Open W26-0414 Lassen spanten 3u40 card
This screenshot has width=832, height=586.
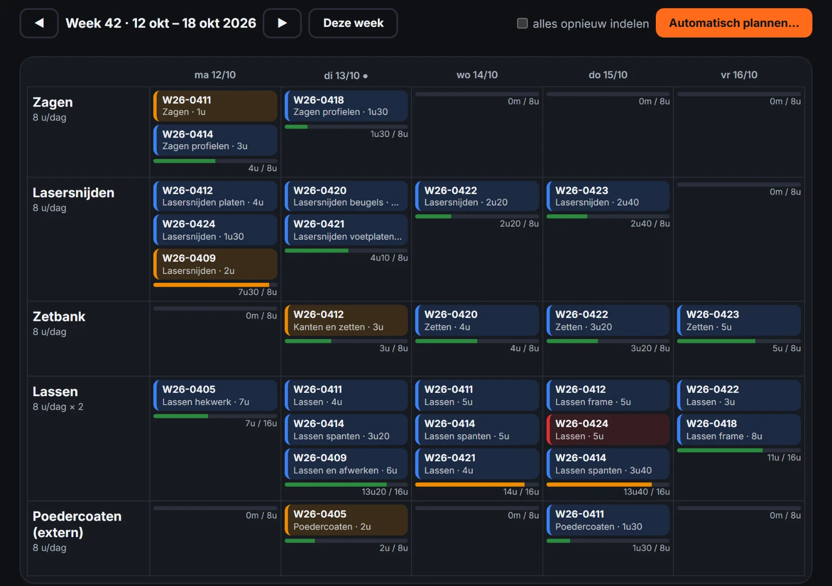(608, 464)
